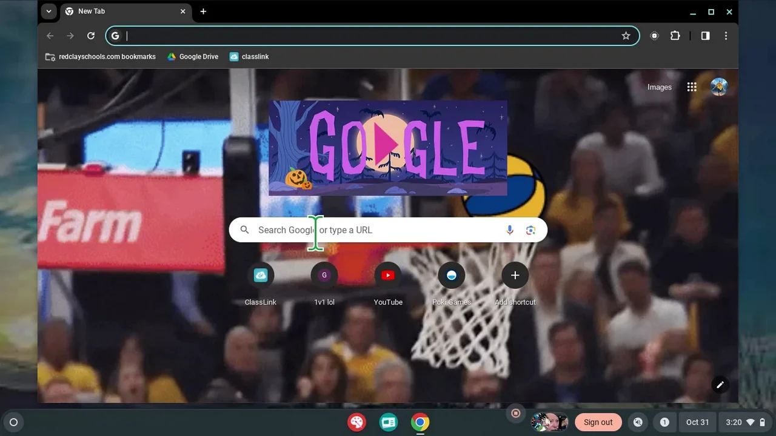
Task: Select the New Tab tab
Action: coord(121,12)
